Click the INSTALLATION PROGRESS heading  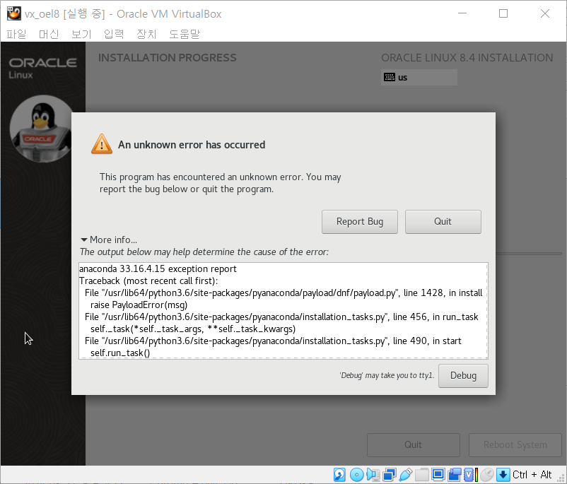[x=168, y=58]
